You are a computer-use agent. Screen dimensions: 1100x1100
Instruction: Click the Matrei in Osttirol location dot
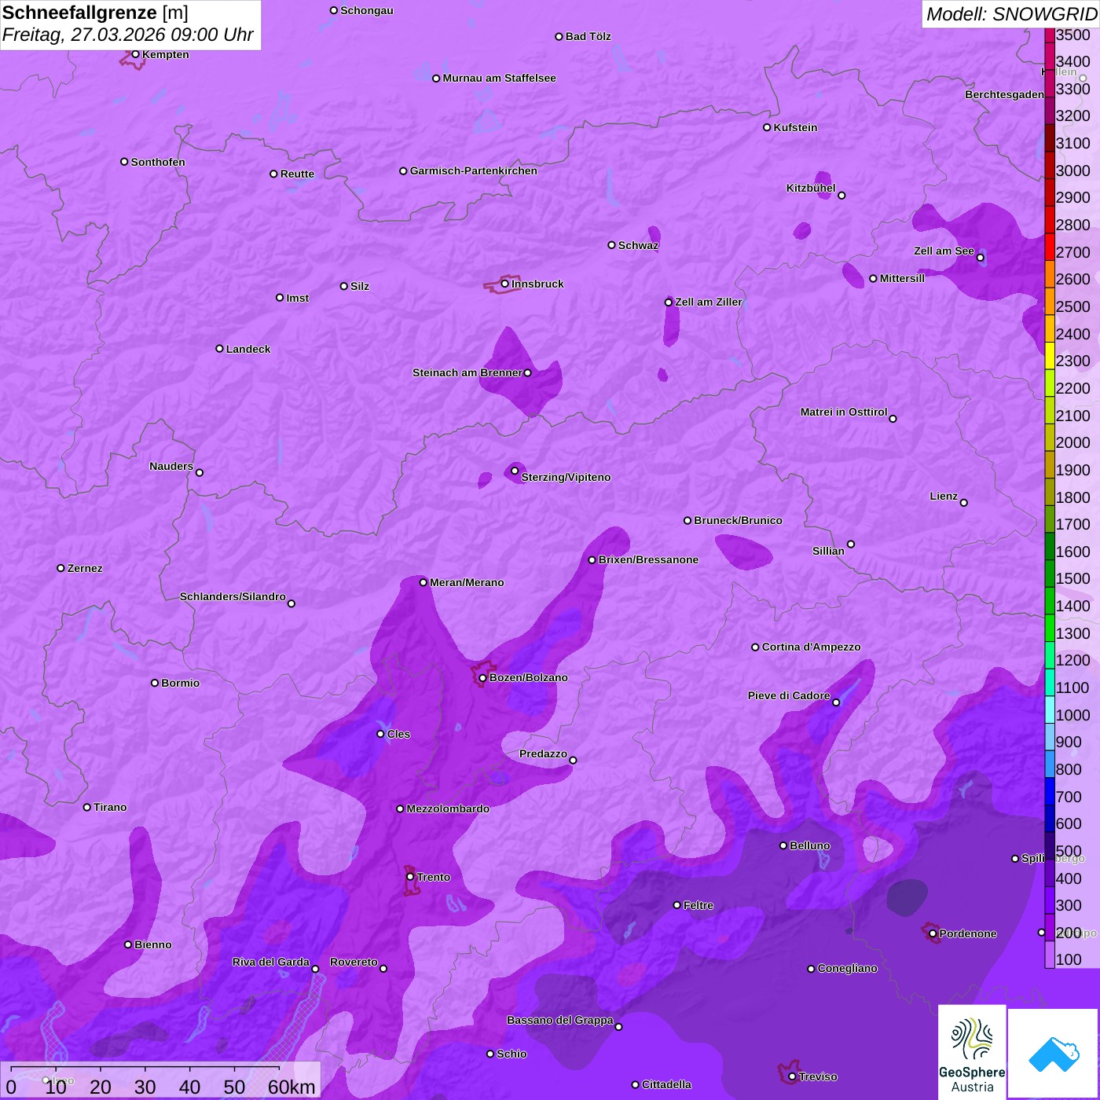coord(893,419)
